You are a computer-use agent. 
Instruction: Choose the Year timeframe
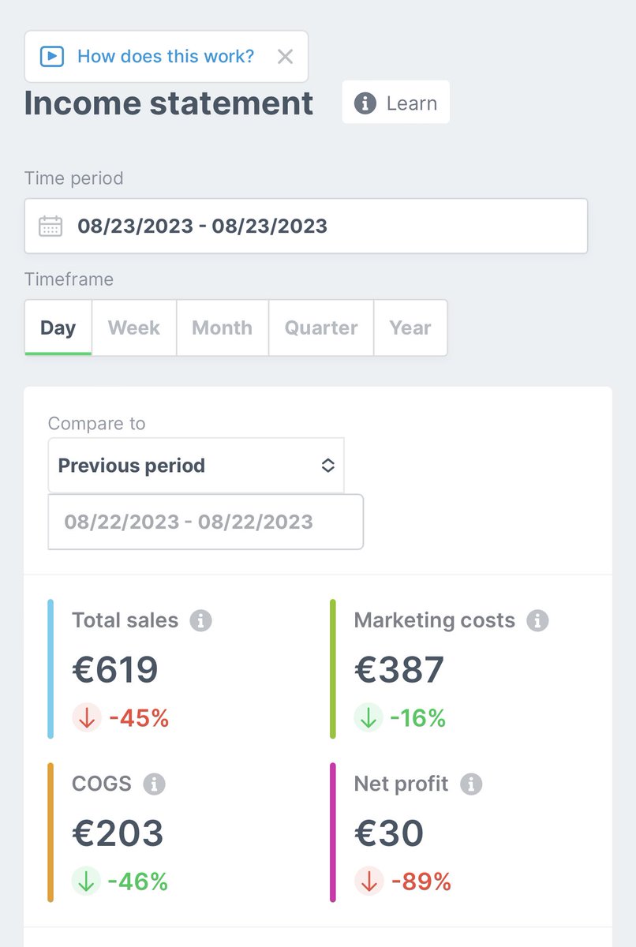(x=410, y=328)
